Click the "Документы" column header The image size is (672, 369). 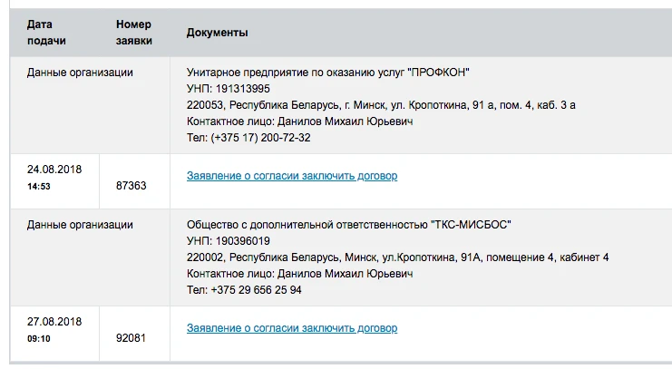218,33
